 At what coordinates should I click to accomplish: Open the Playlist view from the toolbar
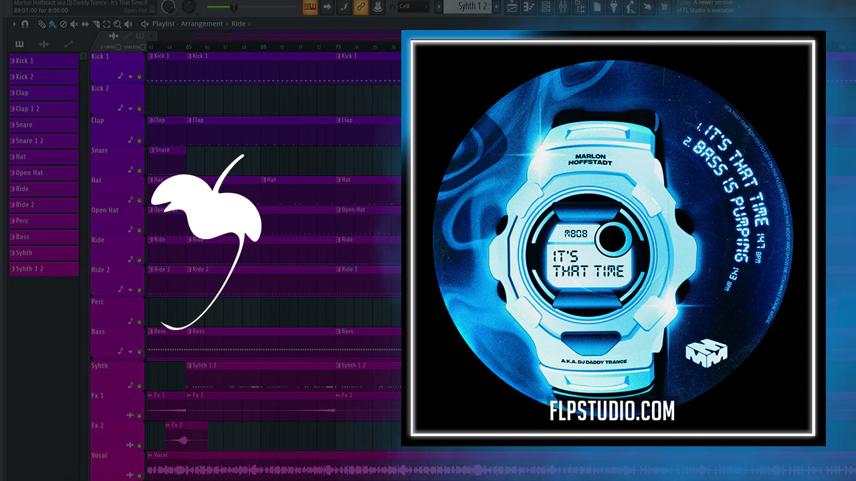click(x=512, y=7)
